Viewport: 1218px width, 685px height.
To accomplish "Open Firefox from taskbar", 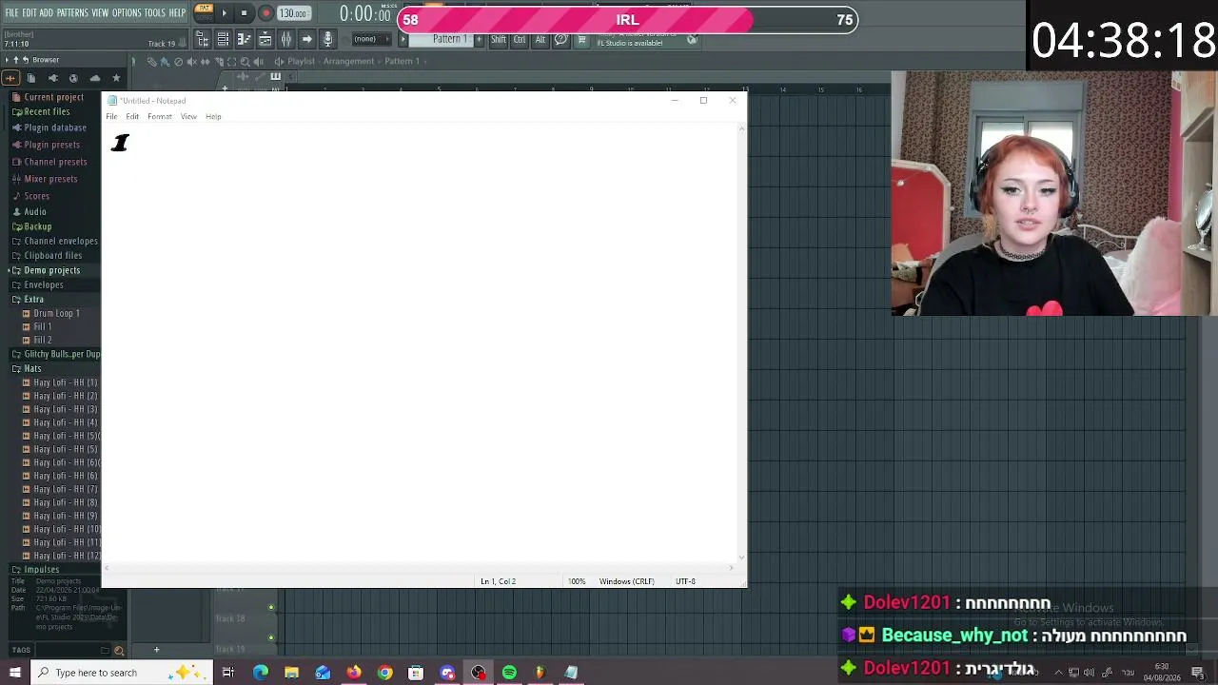I will pyautogui.click(x=354, y=673).
